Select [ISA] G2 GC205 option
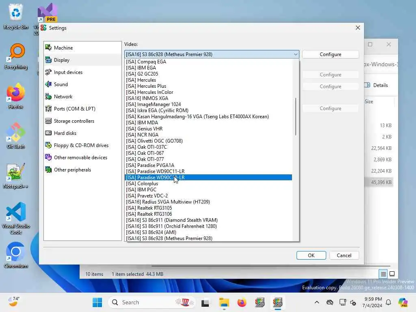Screen dimensions: 416x312 (x=208, y=74)
